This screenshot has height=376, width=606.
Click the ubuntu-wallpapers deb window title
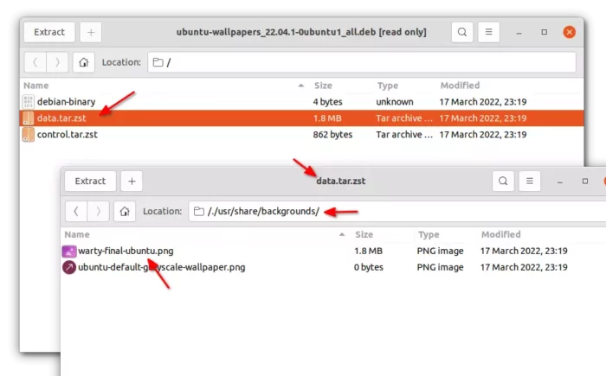(x=301, y=32)
